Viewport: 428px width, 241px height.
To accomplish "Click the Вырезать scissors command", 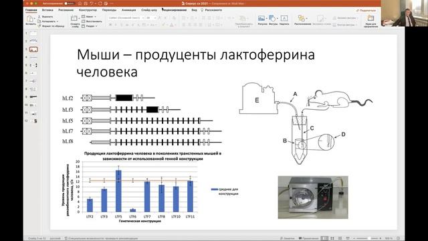I will click(45, 17).
